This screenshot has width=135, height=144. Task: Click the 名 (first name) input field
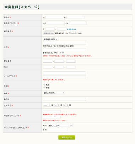[x=75, y=17]
